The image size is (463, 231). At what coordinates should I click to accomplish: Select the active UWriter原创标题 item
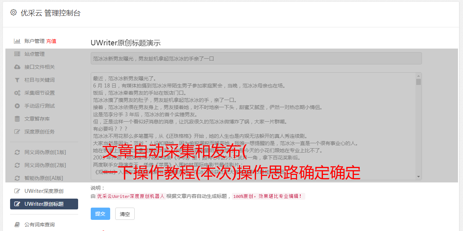click(44, 204)
